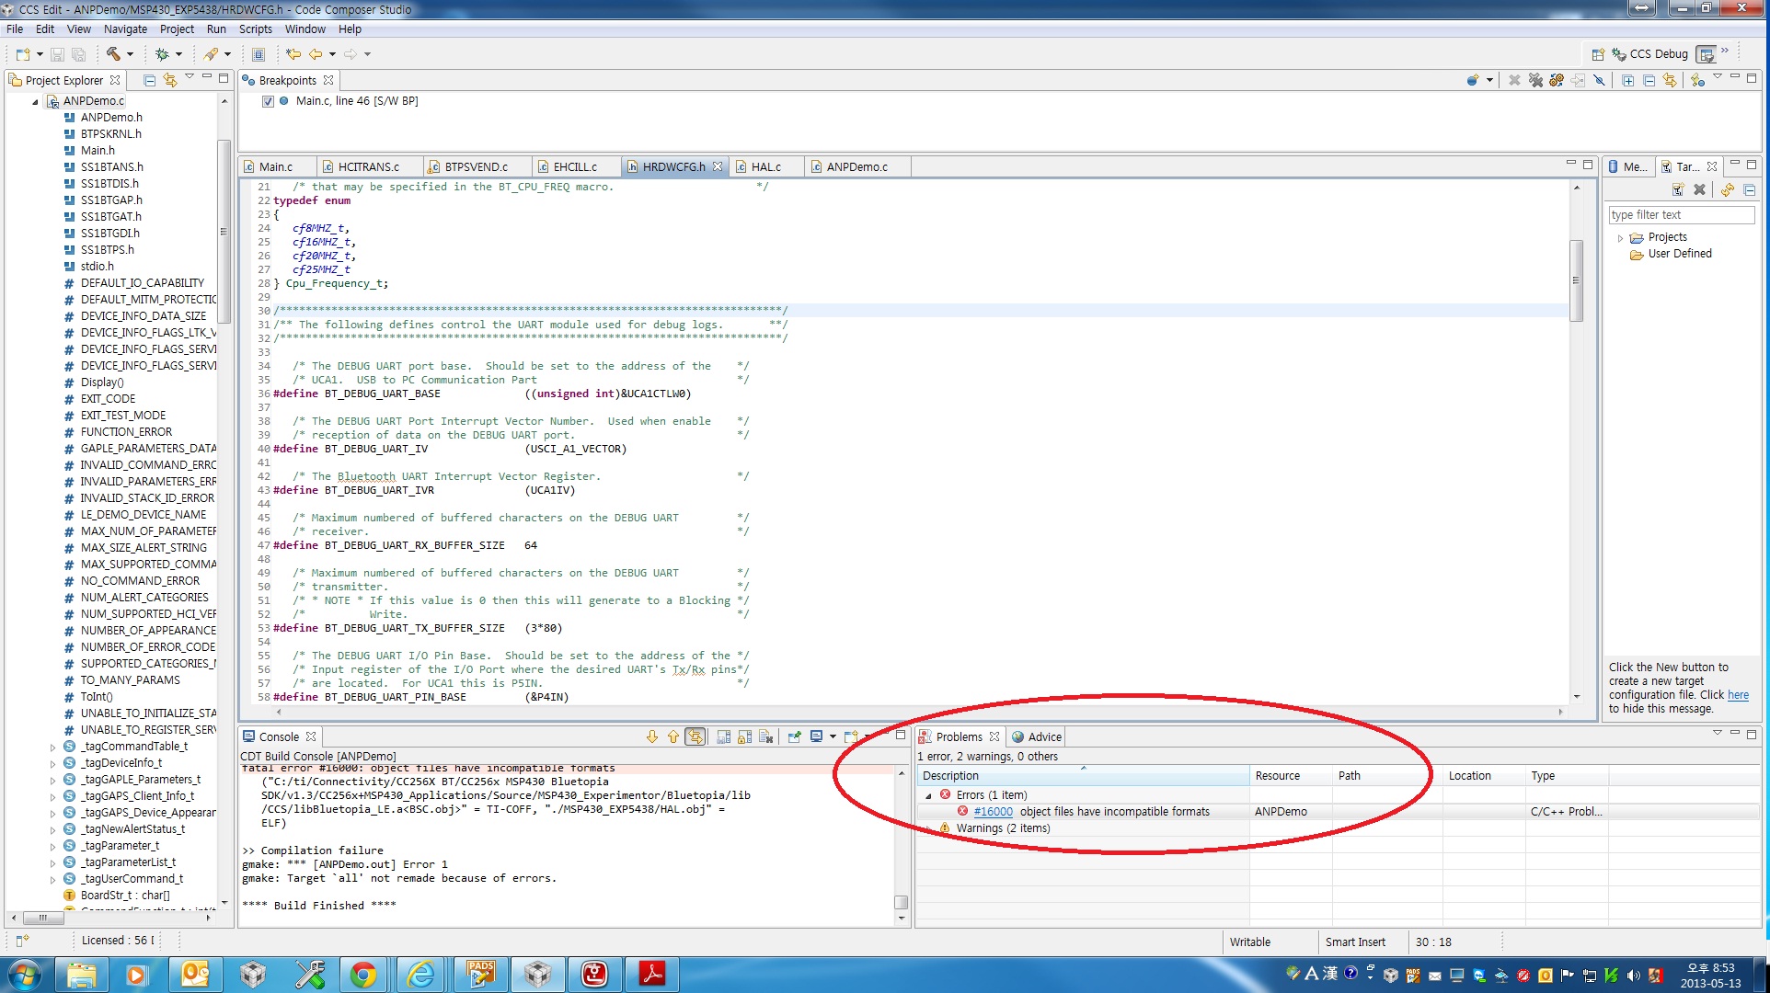Uncheck the Main.c line 46 breakpoint
1770x993 pixels.
[x=268, y=101]
